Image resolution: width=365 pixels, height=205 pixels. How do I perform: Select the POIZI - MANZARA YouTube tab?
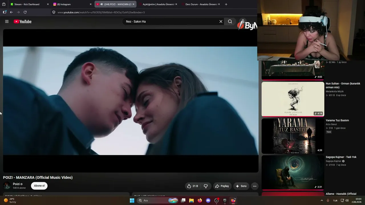click(x=115, y=4)
